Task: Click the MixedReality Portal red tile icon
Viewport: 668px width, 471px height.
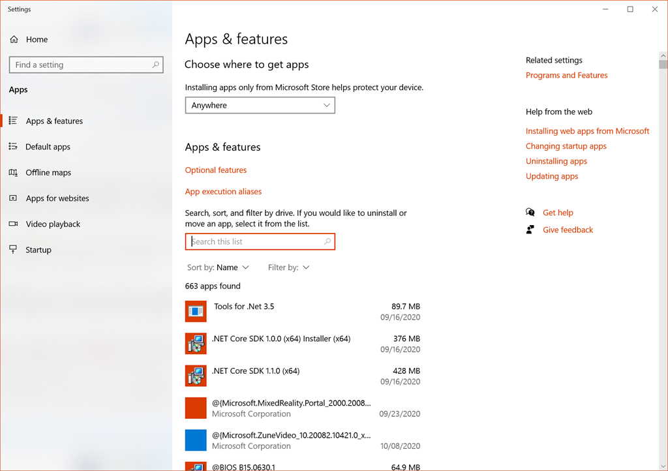Action: (x=196, y=408)
